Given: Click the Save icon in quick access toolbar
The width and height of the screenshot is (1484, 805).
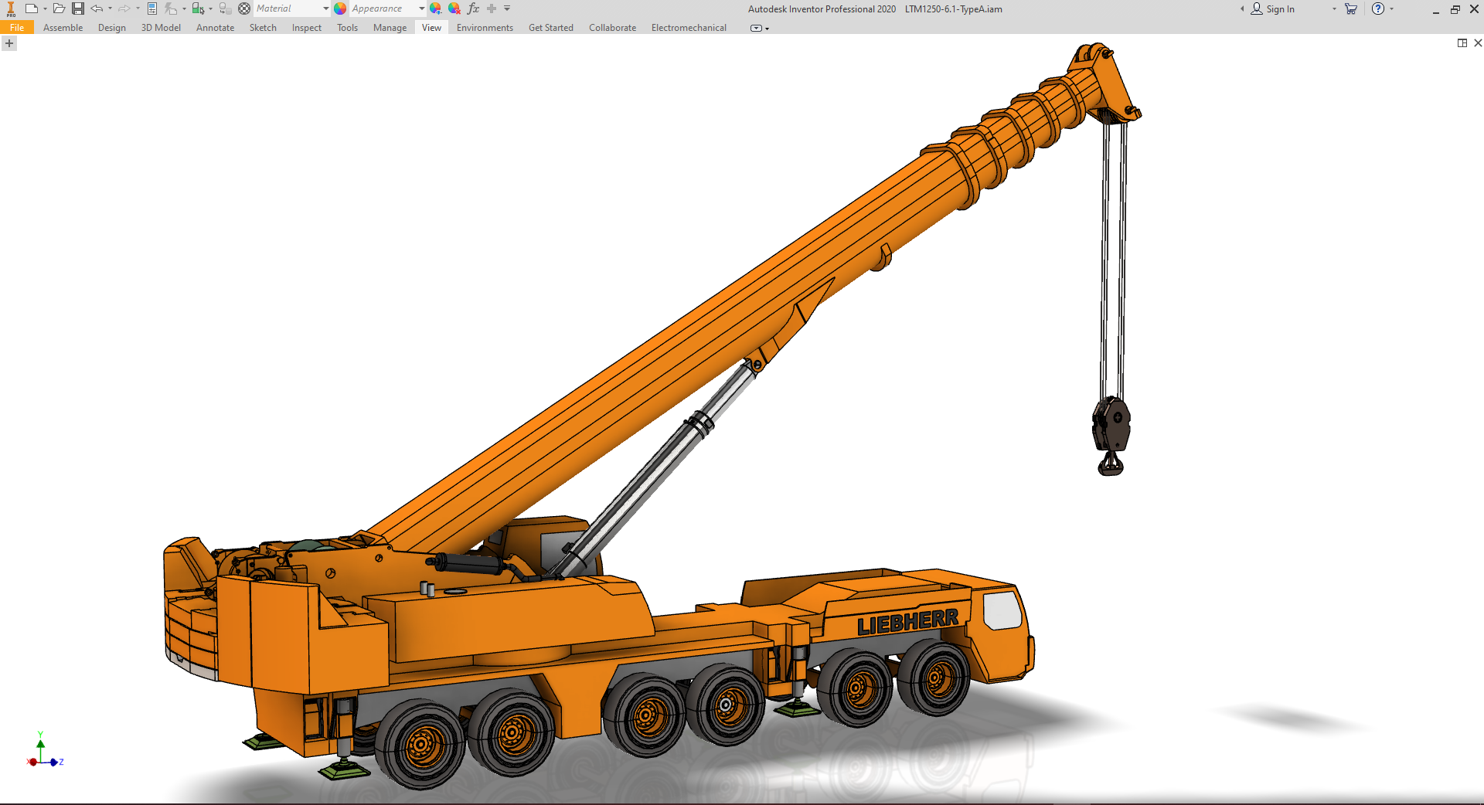Looking at the screenshot, I should point(78,8).
